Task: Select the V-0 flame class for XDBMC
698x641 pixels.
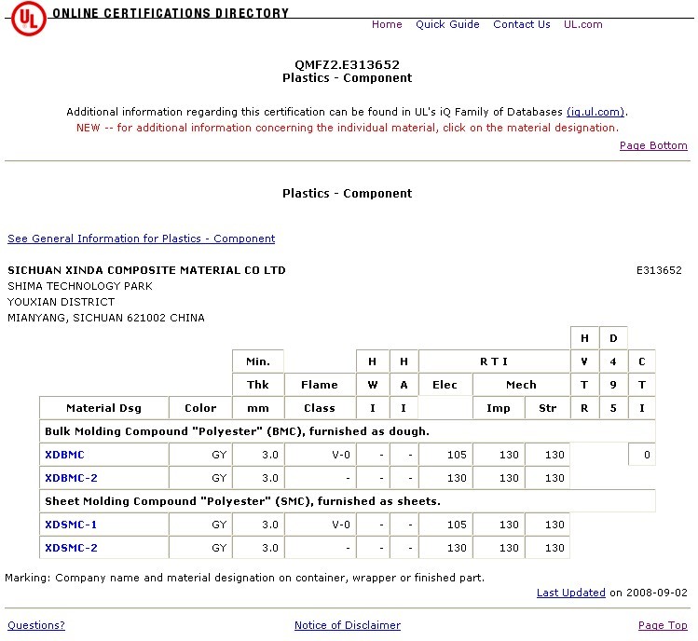Action: coord(320,455)
